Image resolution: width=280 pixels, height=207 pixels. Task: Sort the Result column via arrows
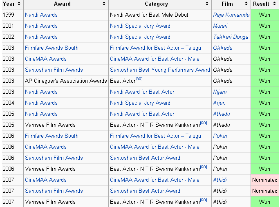(x=275, y=4)
